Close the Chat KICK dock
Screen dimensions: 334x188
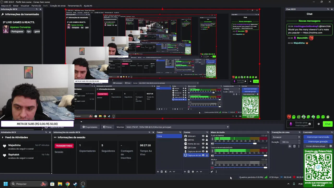click(332, 9)
